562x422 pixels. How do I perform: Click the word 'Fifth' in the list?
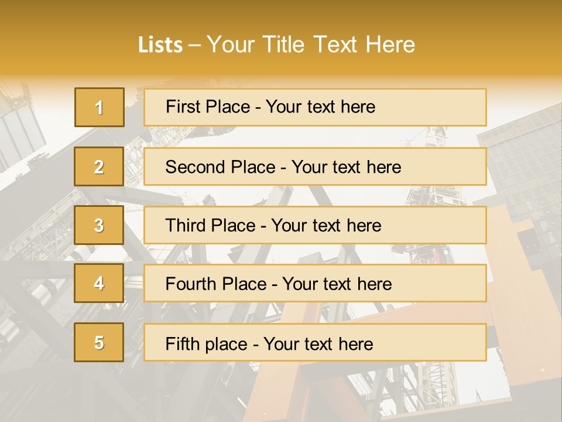click(x=183, y=343)
